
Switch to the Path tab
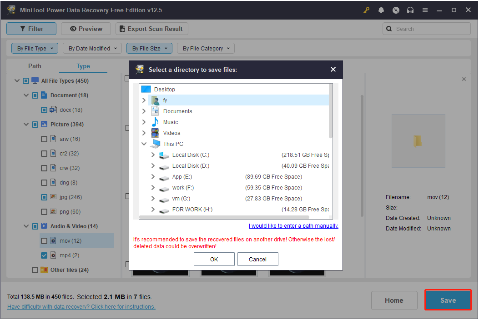click(35, 66)
